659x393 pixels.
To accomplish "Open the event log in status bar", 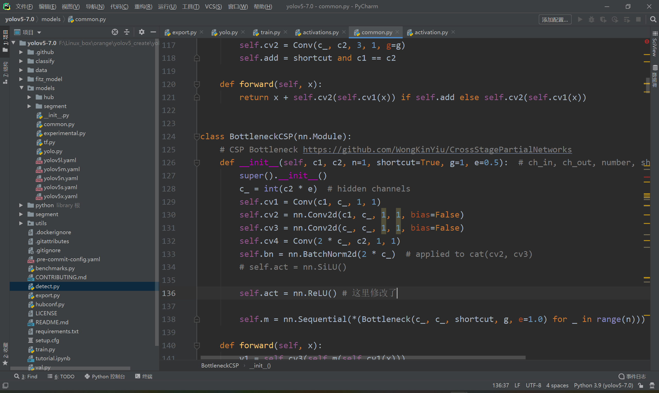I will 632,376.
